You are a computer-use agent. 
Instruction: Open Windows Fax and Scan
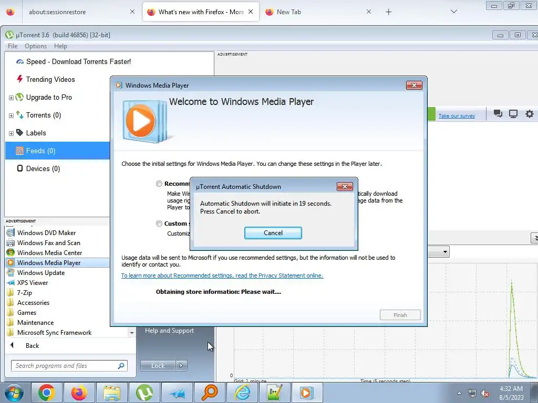(49, 243)
